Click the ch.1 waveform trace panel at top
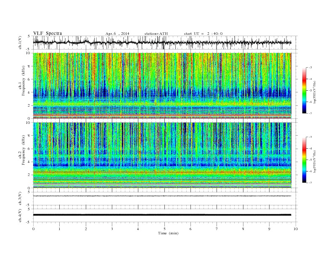Viewport: 333px width, 257px height. pyautogui.click(x=165, y=42)
